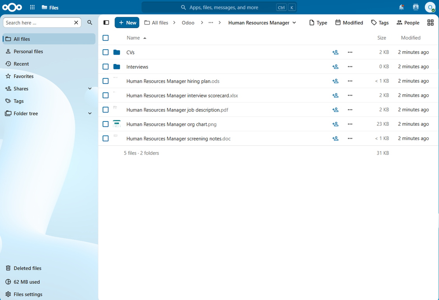The height and width of the screenshot is (300, 439).
Task: Check the interview scorecard.xlsx checkbox
Action: (106, 95)
